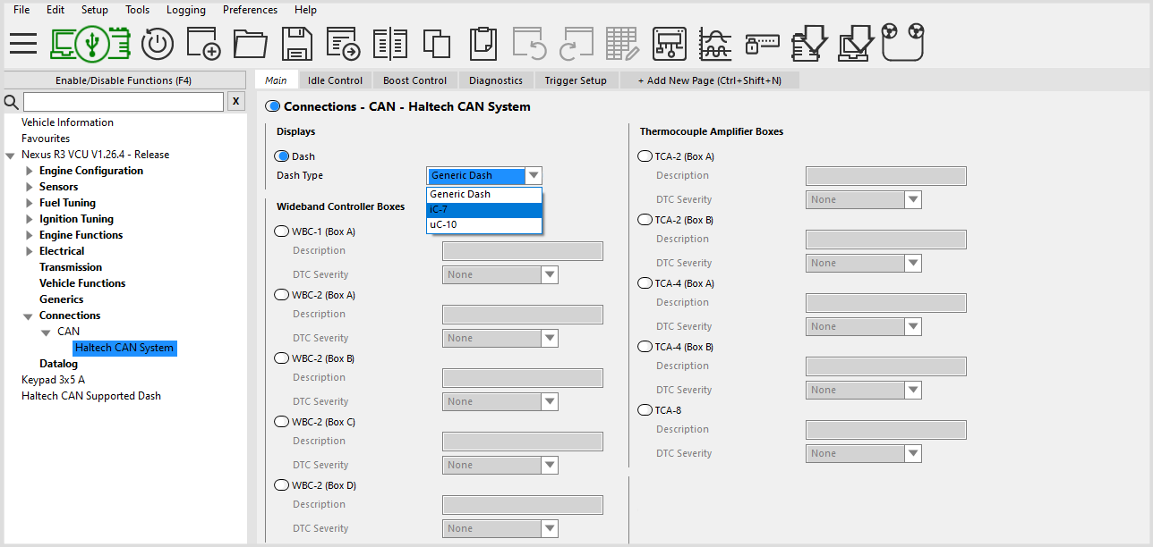Click + Add New Page tab button

(709, 80)
